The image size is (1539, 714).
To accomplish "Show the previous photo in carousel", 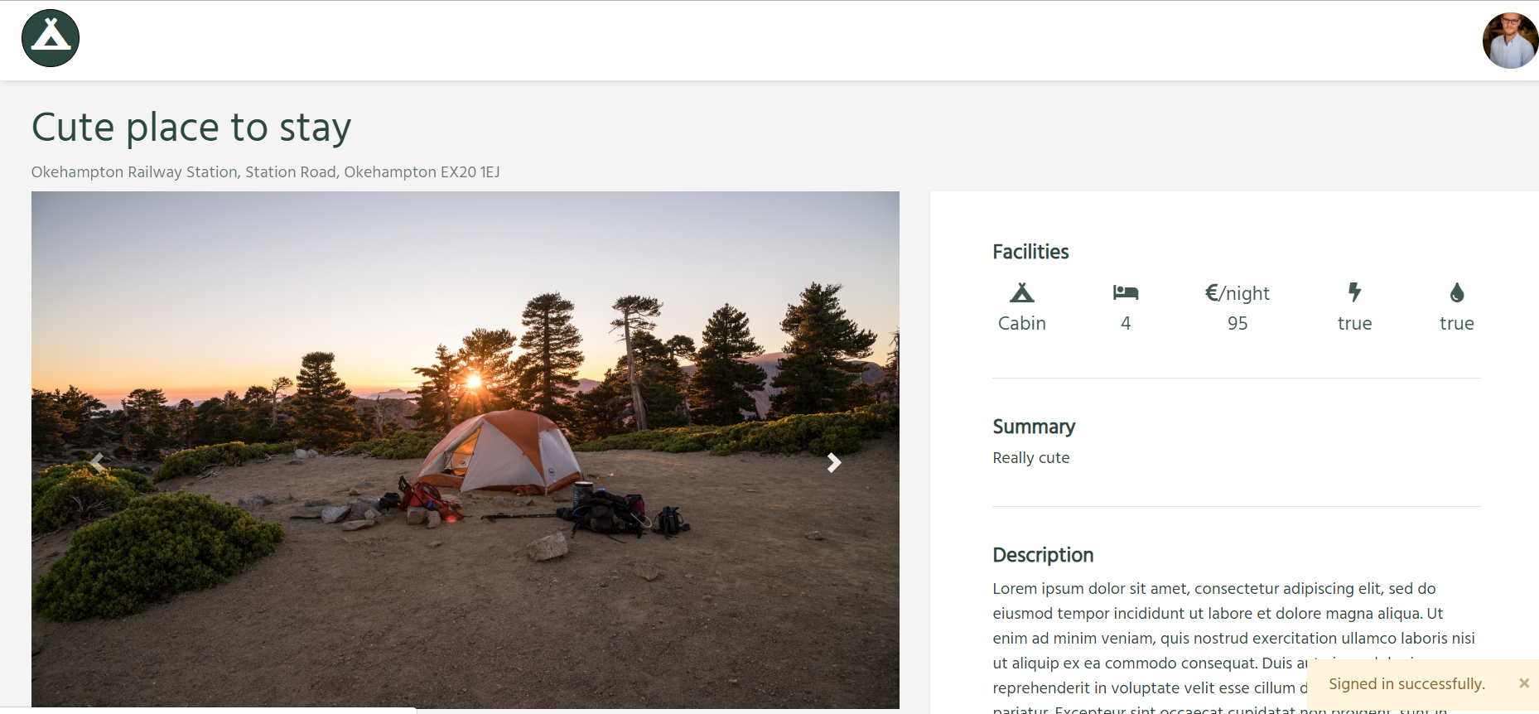I will [97, 463].
